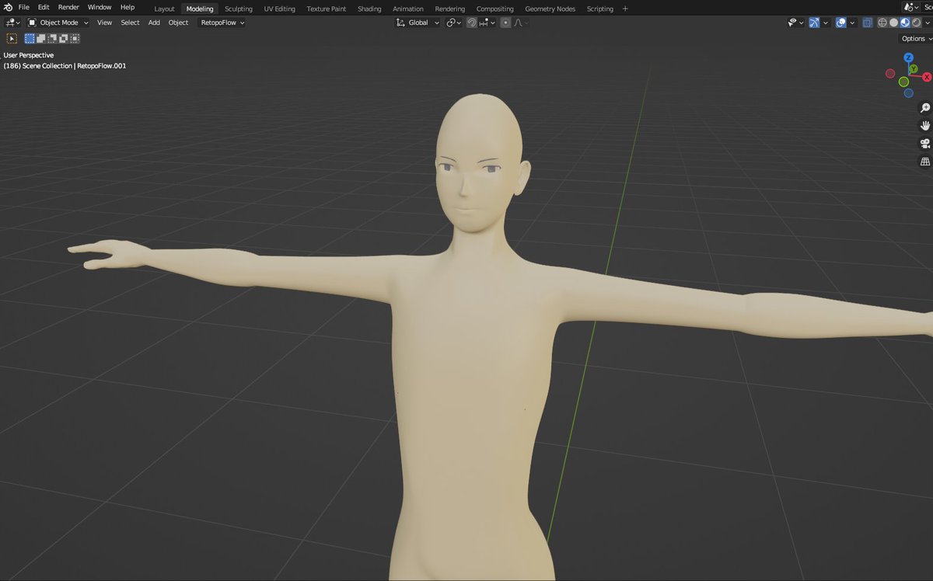
Task: Click the negative Z axis gizmo circle
Action: point(908,92)
